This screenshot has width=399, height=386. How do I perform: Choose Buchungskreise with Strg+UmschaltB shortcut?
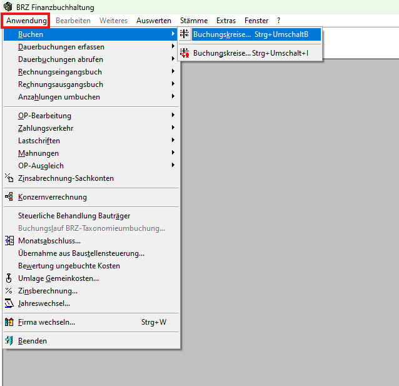250,34
